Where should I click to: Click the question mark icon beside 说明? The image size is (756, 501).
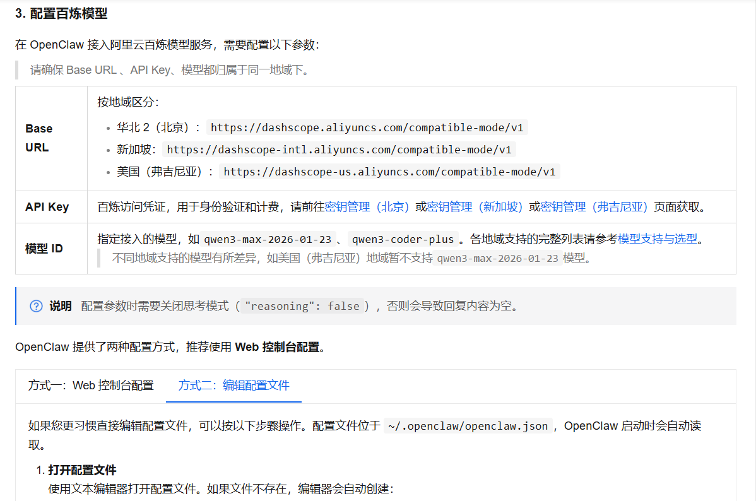(x=36, y=306)
